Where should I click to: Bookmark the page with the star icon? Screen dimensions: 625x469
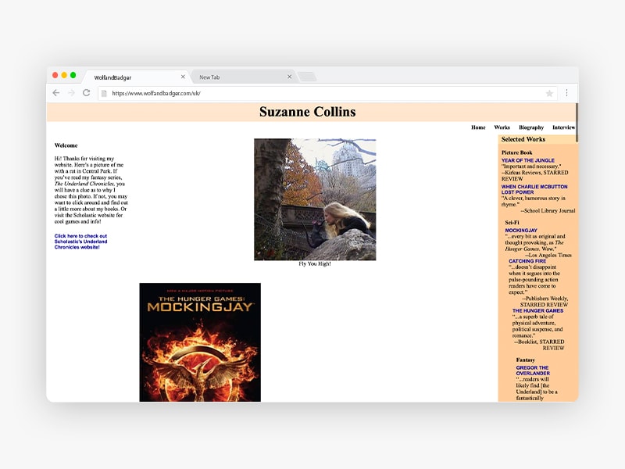pyautogui.click(x=549, y=93)
